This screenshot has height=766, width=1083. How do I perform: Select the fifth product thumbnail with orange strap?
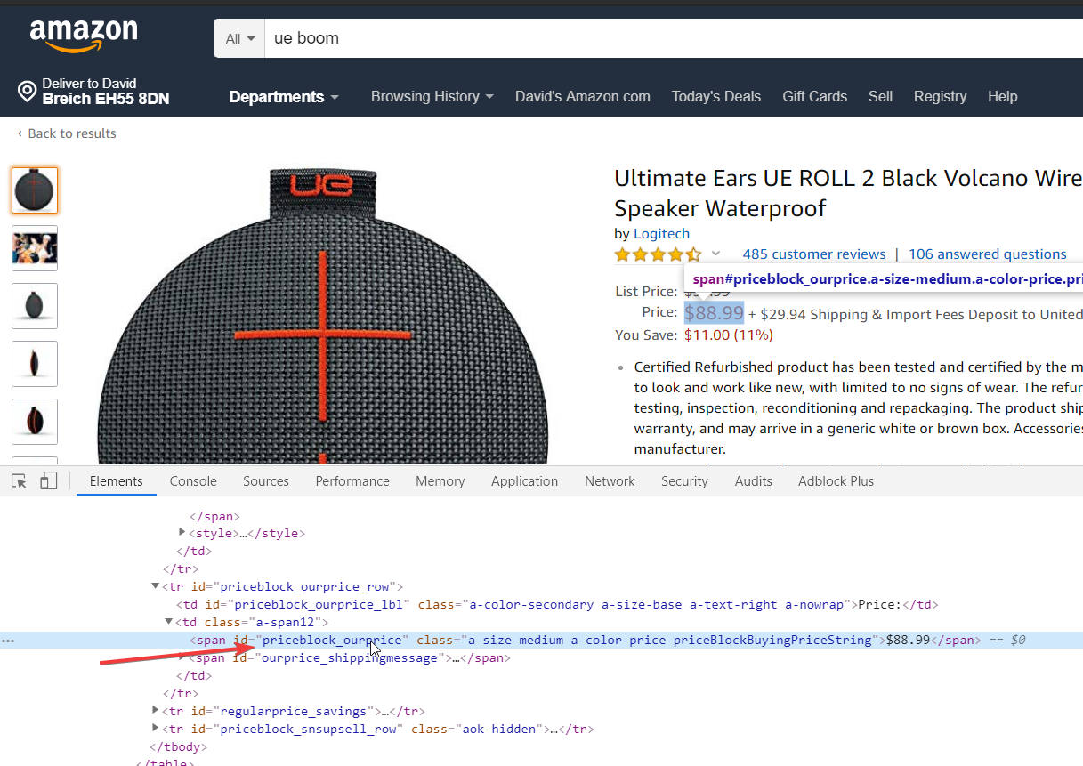[35, 422]
